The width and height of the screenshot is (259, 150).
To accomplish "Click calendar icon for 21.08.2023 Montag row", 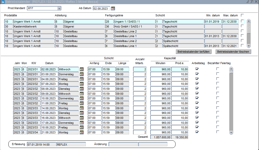I will [82, 132].
